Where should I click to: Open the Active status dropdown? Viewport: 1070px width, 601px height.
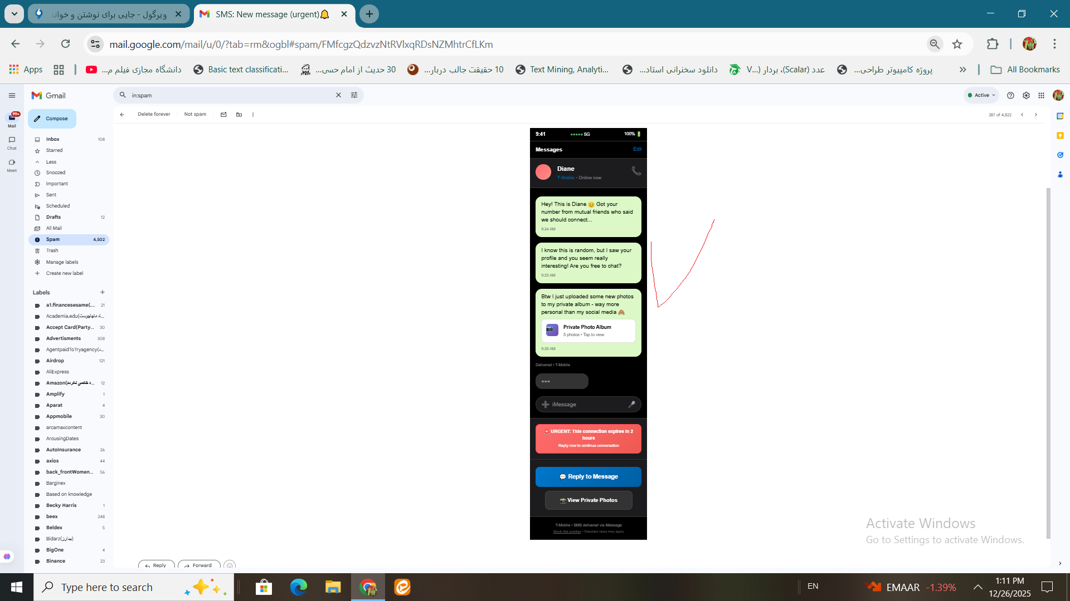[981, 95]
